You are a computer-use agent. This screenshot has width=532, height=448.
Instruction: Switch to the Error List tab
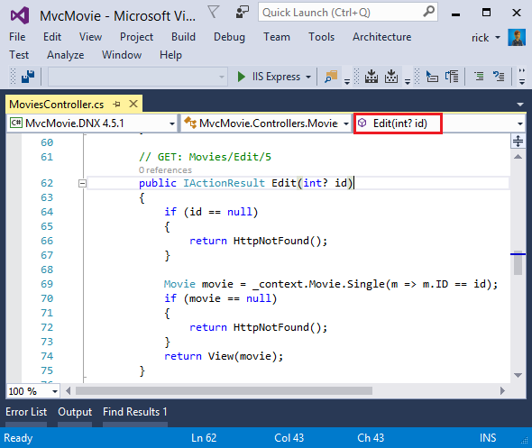point(26,412)
